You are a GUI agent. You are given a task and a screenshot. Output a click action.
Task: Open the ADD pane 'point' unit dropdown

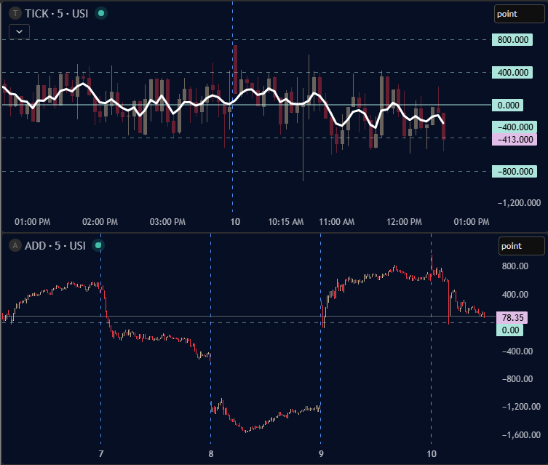coord(521,246)
